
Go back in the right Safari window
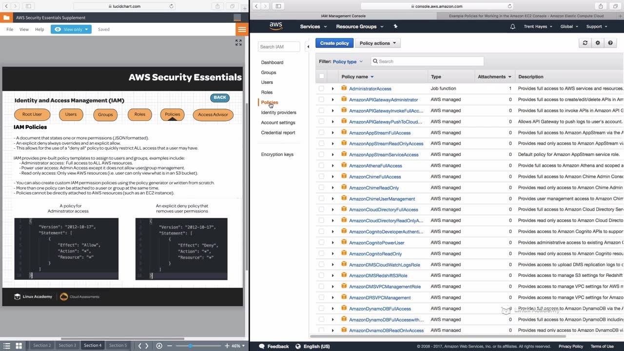[x=256, y=6]
